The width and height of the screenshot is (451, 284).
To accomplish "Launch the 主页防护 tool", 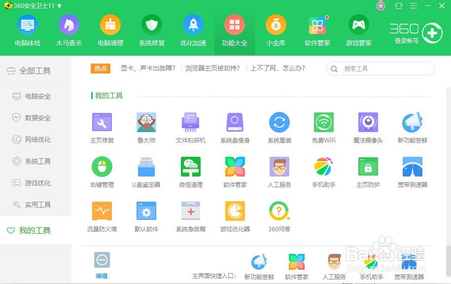I will pos(368,172).
